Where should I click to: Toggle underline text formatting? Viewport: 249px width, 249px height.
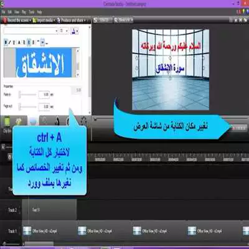coord(14,43)
